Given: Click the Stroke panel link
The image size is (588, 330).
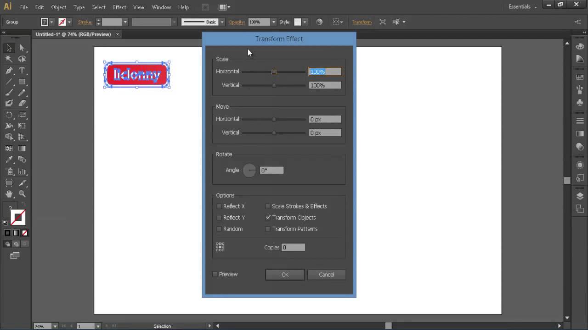Looking at the screenshot, I should (85, 22).
